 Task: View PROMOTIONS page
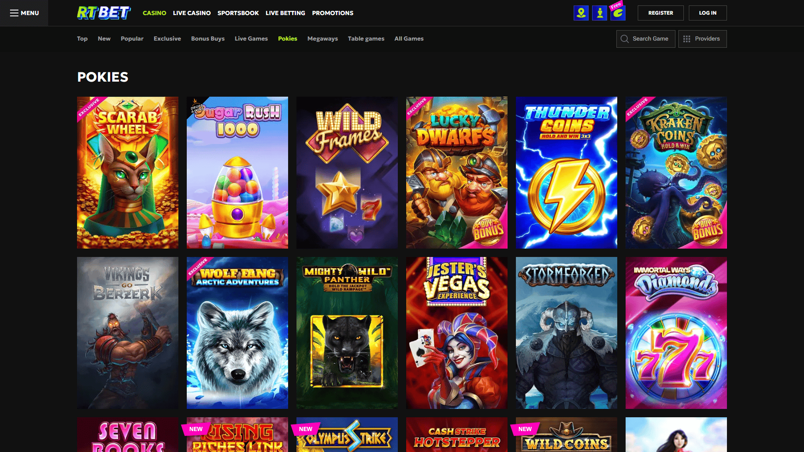332,13
